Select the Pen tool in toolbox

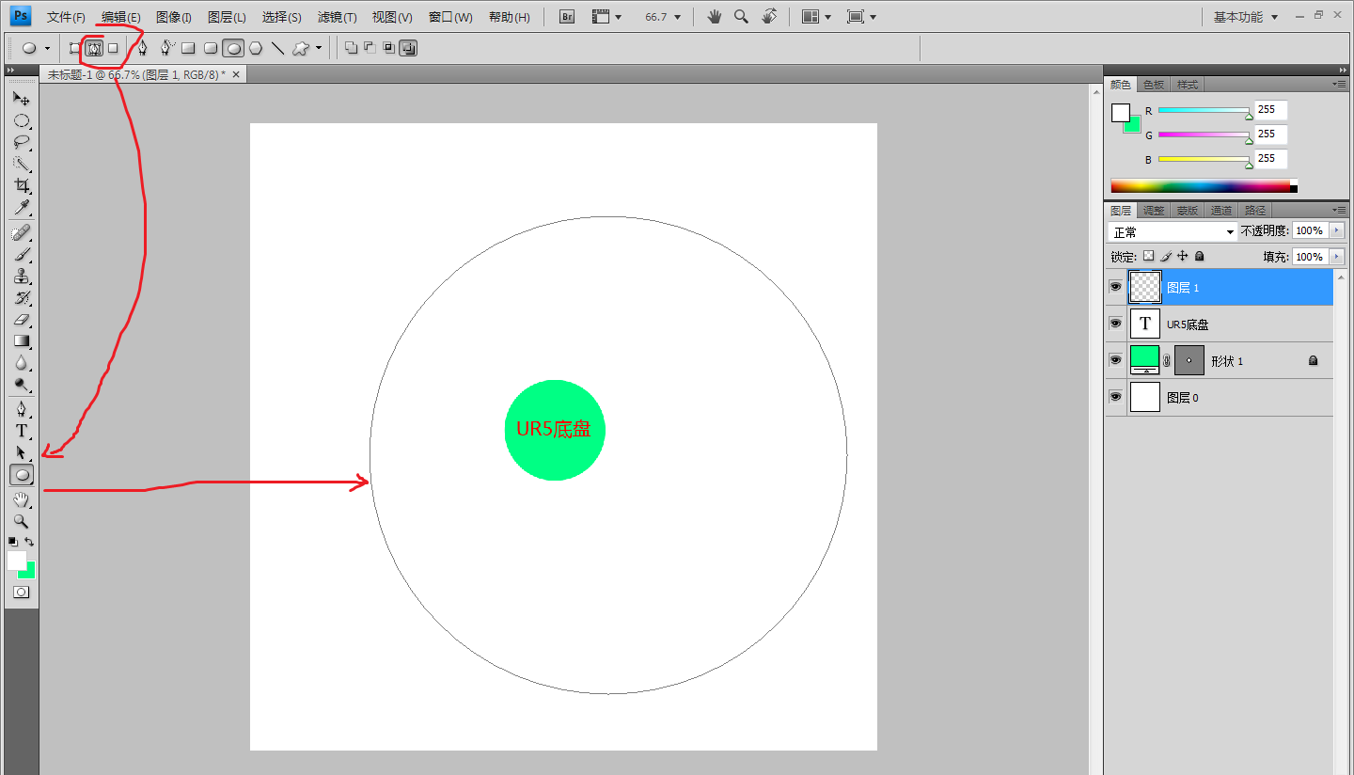point(22,409)
